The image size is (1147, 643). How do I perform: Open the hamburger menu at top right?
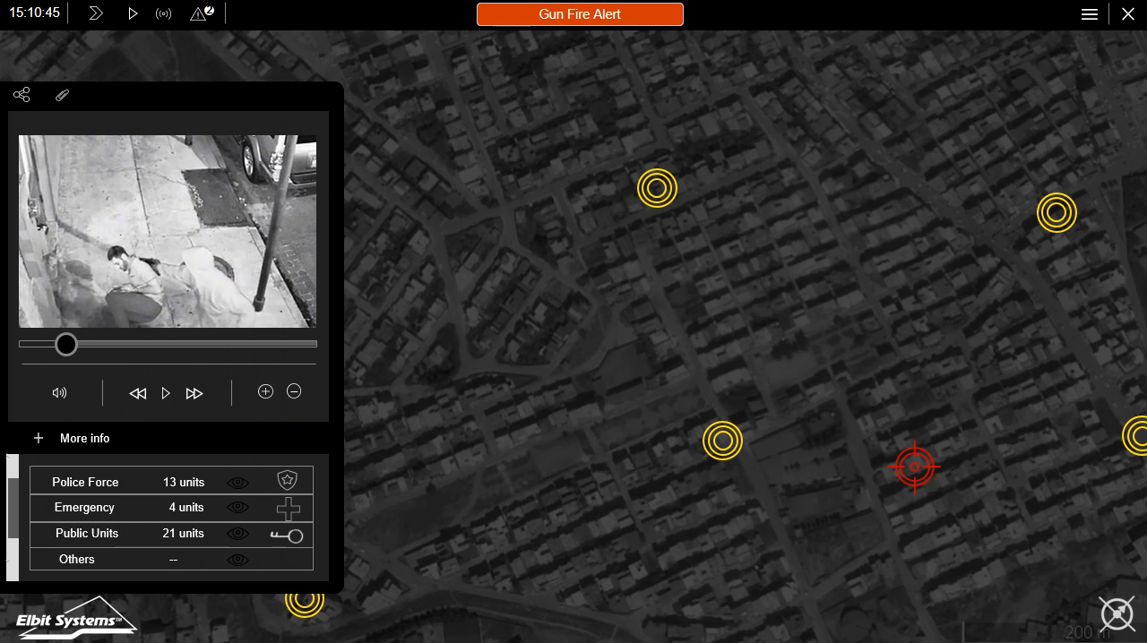[1090, 14]
